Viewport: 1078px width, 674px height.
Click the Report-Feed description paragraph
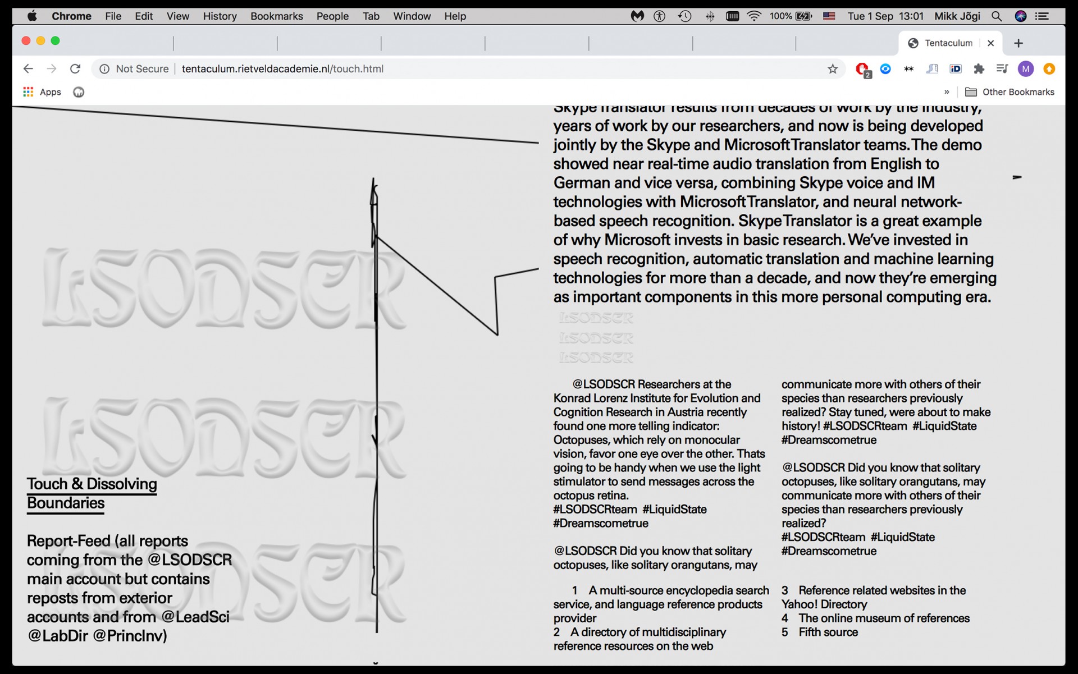coord(129,588)
